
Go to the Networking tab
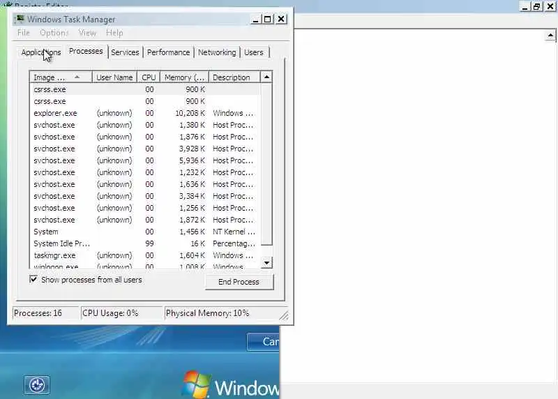(217, 52)
